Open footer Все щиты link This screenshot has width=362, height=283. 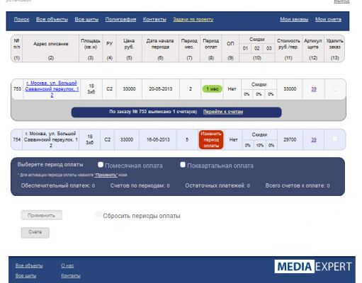click(x=26, y=276)
